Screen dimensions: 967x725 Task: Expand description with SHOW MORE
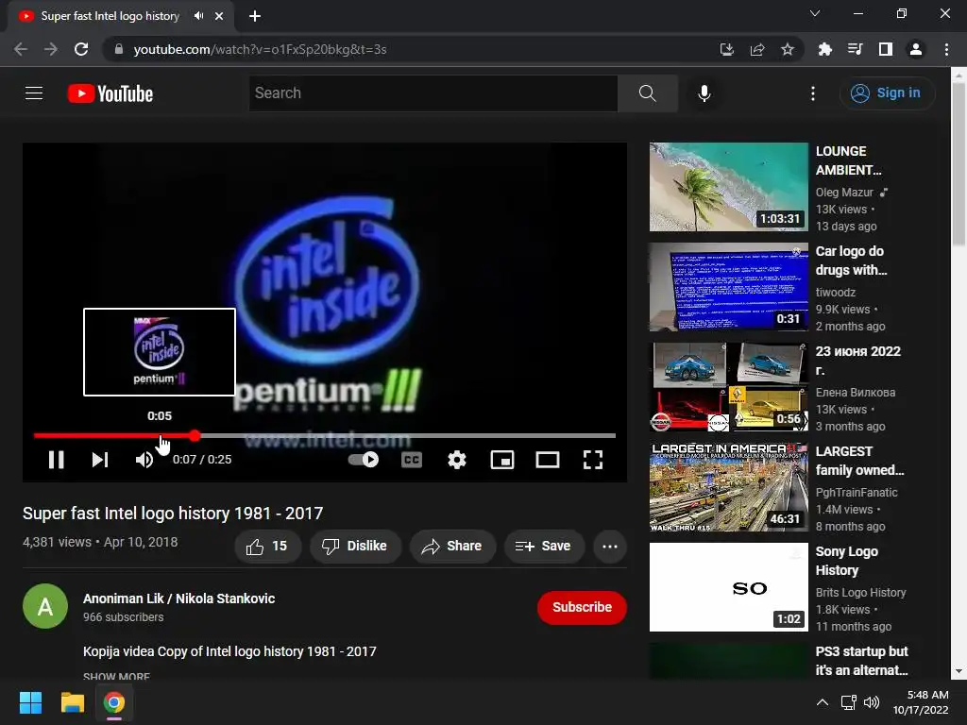116,676
